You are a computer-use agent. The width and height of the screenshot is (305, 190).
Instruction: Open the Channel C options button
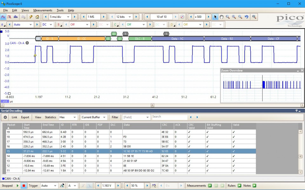(x=116, y=24)
